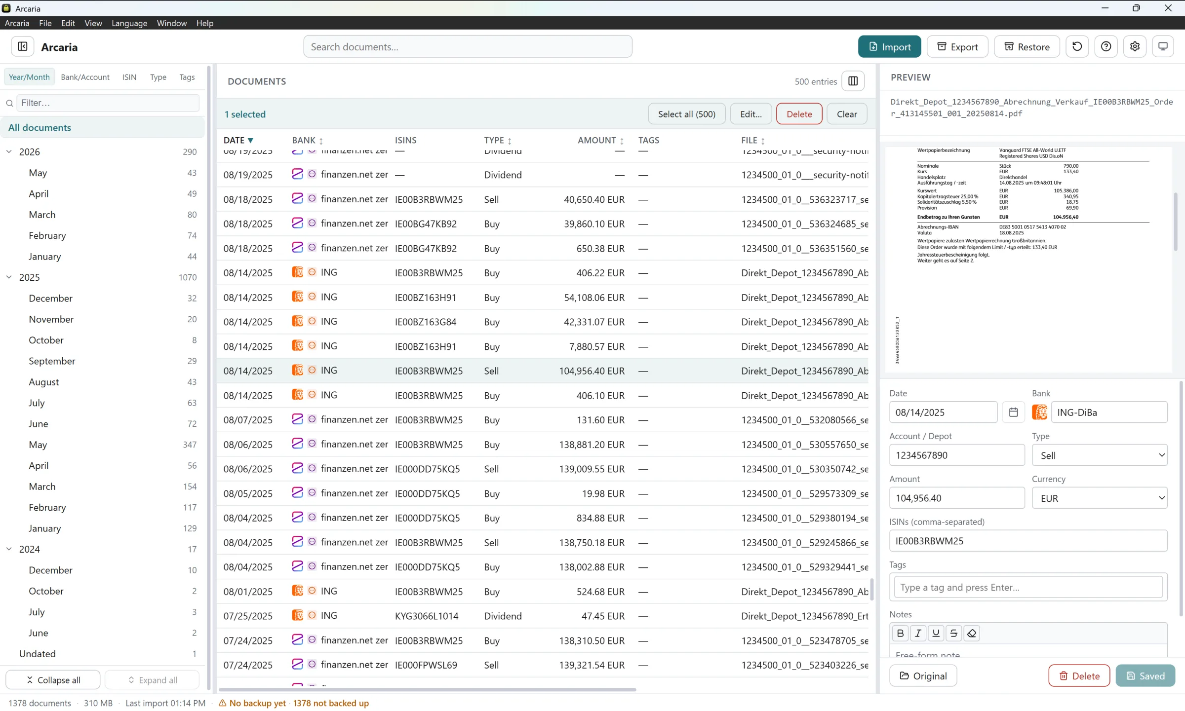Apply Bold formatting in the Notes toolbar
Viewport: 1185px width, 711px height.
(x=900, y=633)
